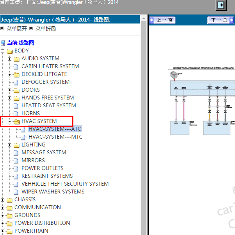The height and width of the screenshot is (235, 235).
Task: Click the Jeep Wrangler 2014 线路图 title bar
Action: 70,20
